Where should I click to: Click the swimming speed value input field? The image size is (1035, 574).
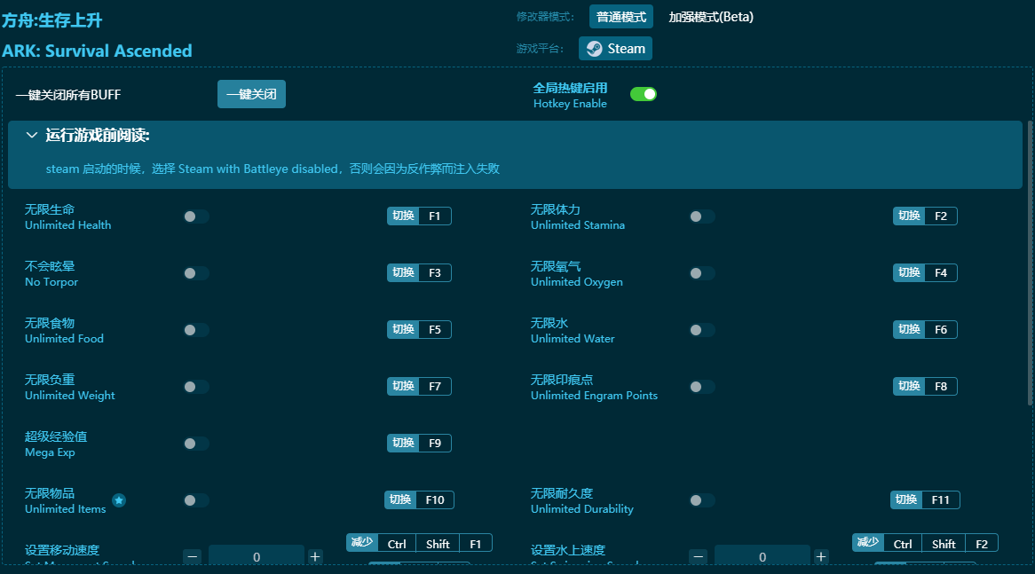tap(762, 555)
